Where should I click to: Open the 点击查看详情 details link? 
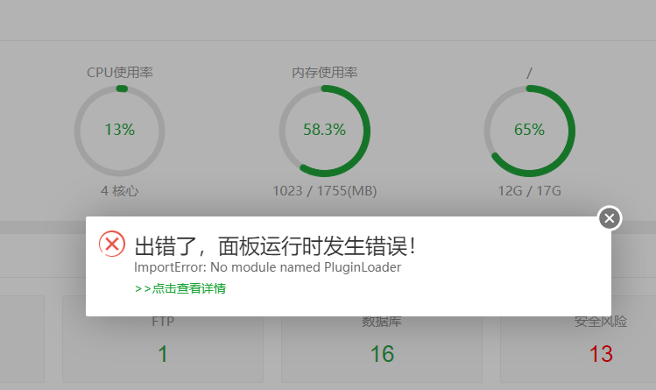click(180, 288)
